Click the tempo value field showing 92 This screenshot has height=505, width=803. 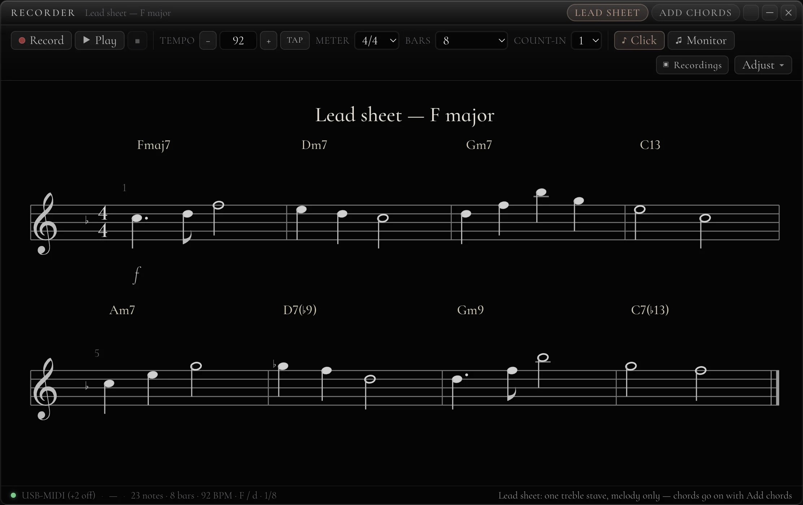coord(238,40)
